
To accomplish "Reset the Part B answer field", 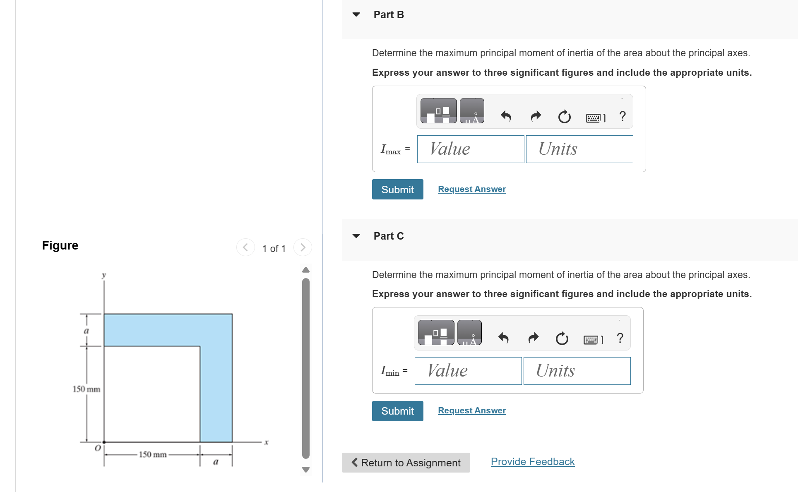I will (564, 117).
